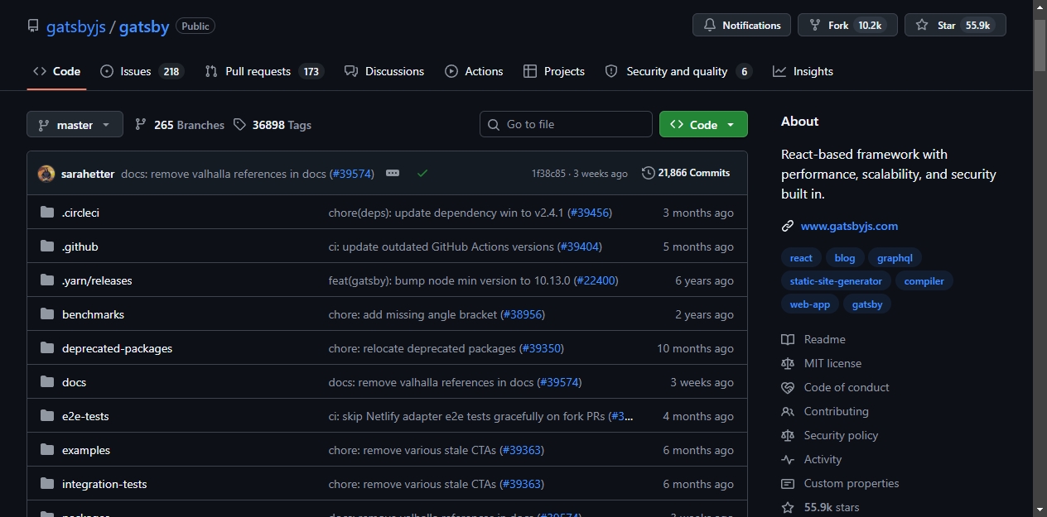Select the gatsby topic tag
This screenshot has width=1047, height=517.
867,304
